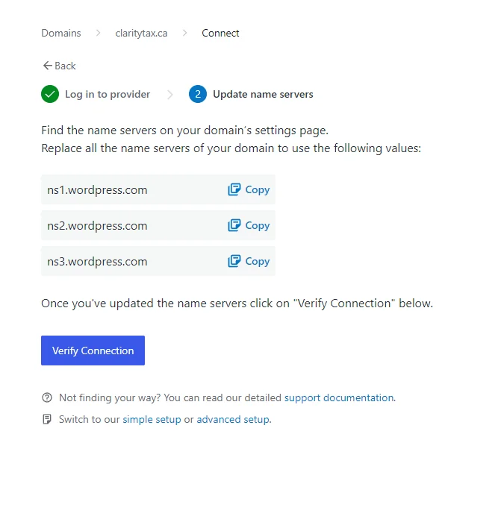Go to claritytax.ca breadcrumb item

[141, 33]
